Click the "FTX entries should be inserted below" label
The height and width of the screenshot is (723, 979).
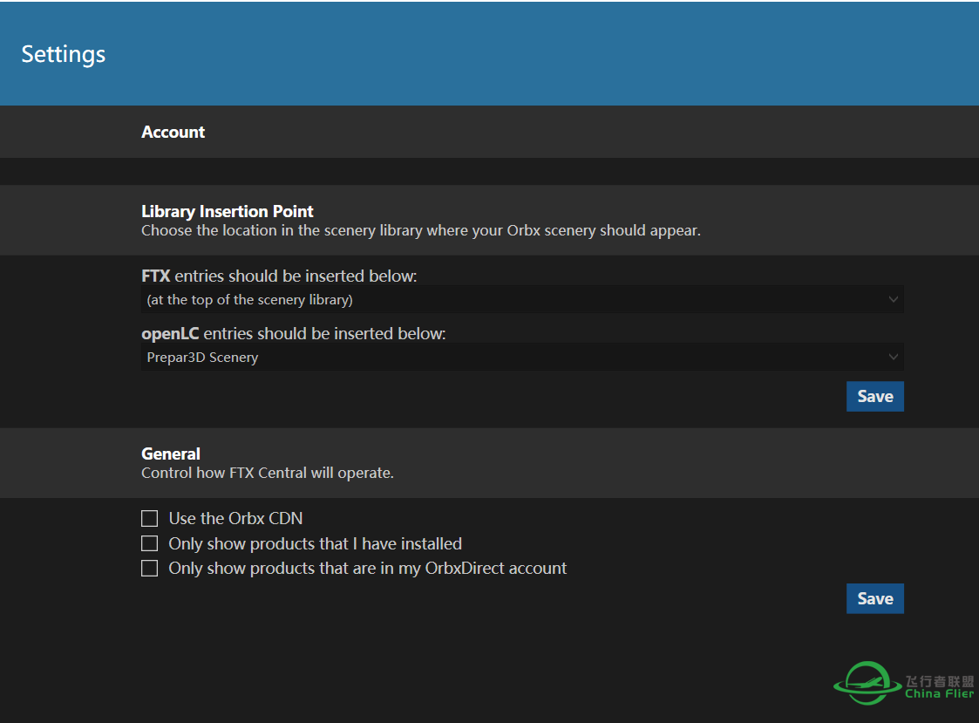point(279,276)
